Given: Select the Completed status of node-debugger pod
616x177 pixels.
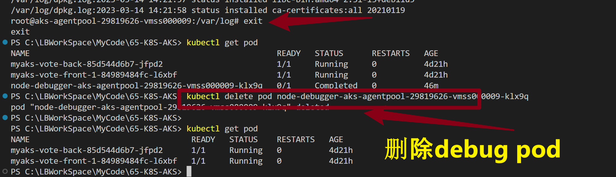Looking at the screenshot, I should click(336, 85).
